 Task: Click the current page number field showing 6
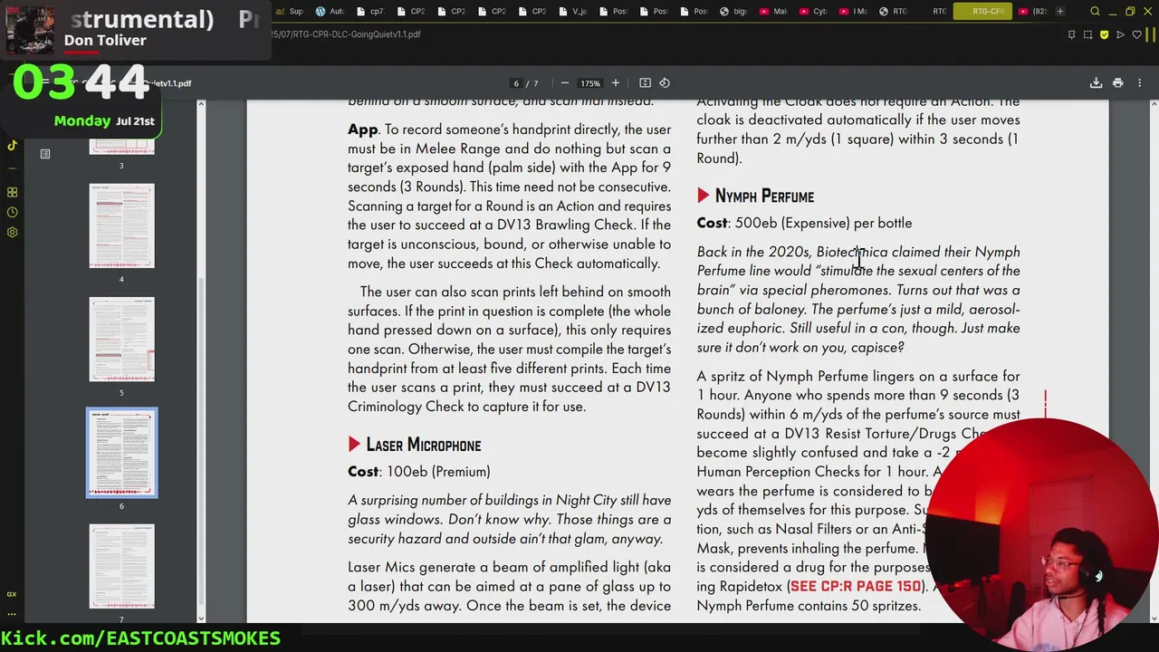pos(516,83)
